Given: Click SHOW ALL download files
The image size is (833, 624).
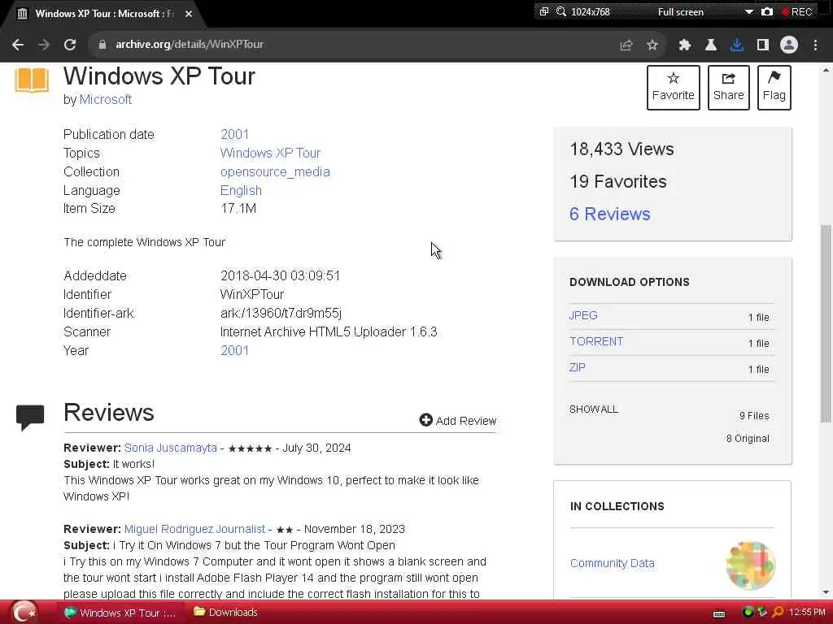Looking at the screenshot, I should [593, 409].
